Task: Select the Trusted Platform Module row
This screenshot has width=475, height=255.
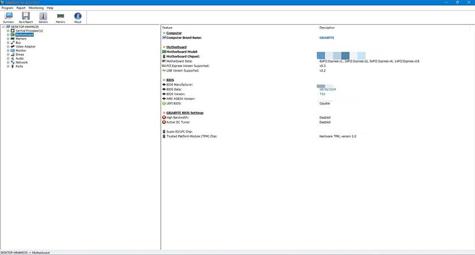Action: [x=192, y=136]
